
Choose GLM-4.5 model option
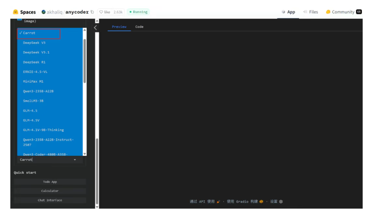coord(50,111)
